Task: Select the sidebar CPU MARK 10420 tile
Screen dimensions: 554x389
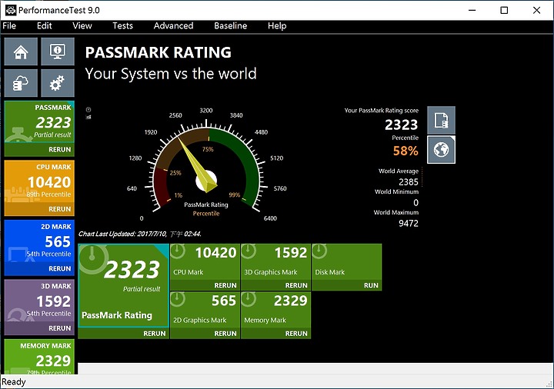Action: (x=39, y=181)
